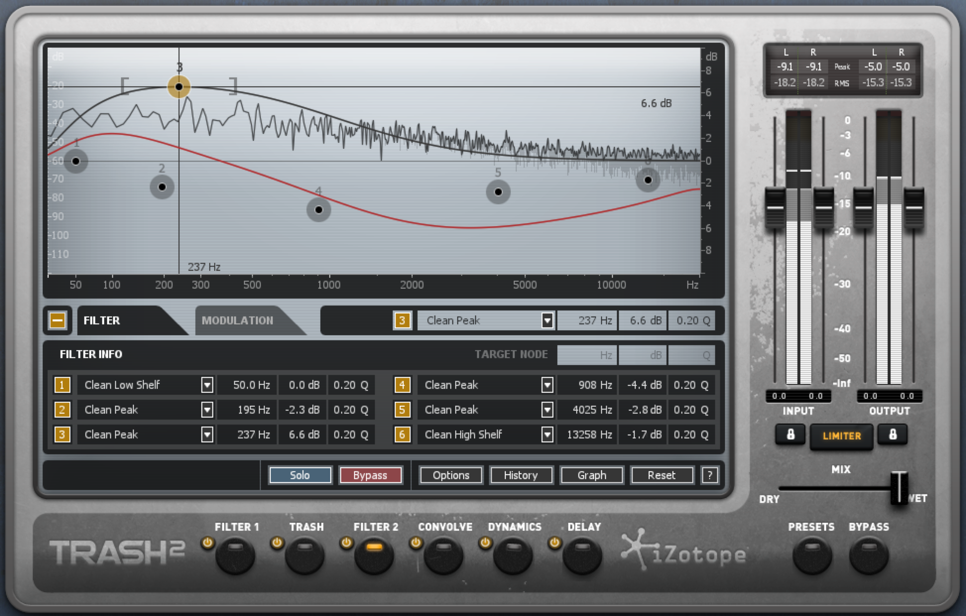Reset the filter settings
This screenshot has height=616, width=966.
coord(662,475)
